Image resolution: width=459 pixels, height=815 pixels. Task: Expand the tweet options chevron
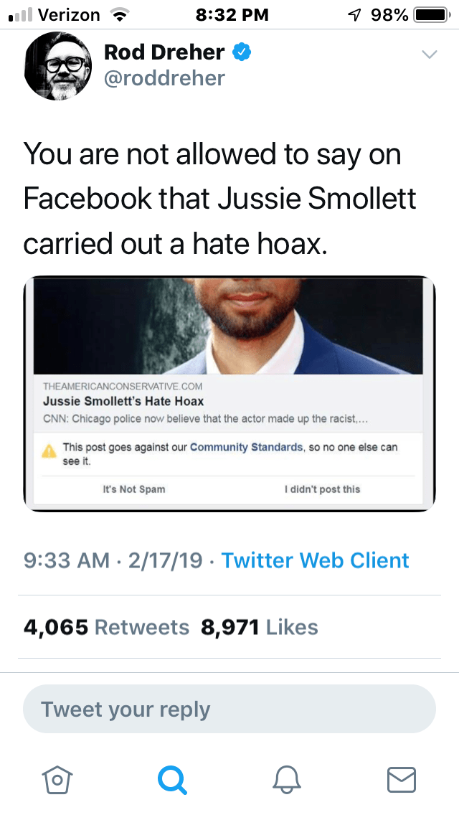[x=429, y=55]
